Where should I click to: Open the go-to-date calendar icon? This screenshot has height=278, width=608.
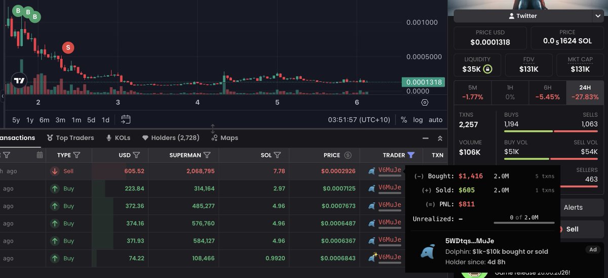[126, 120]
